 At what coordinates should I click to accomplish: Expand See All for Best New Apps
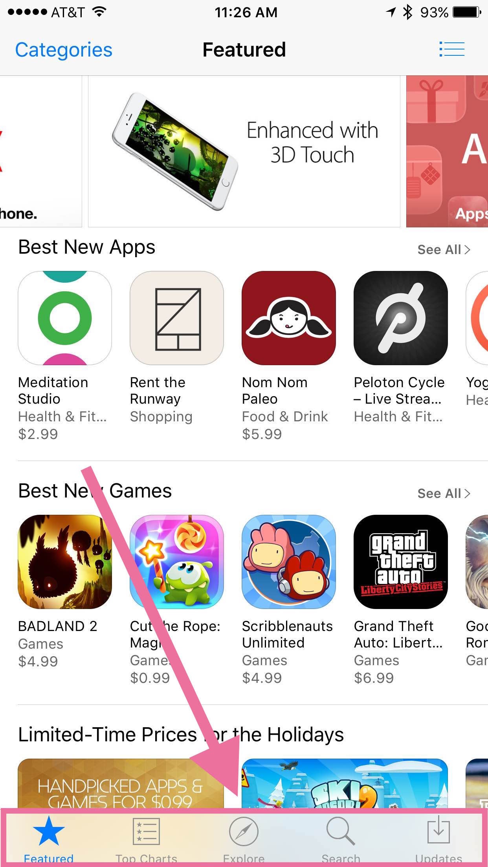coord(444,250)
